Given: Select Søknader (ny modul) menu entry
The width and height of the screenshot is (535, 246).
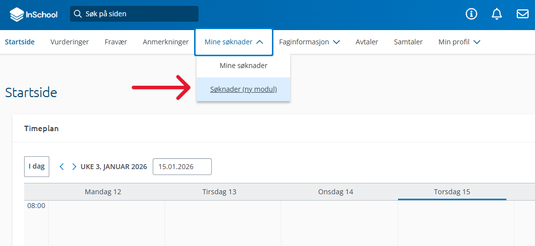Looking at the screenshot, I should [243, 89].
